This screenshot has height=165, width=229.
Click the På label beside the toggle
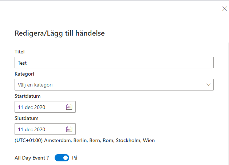(75, 158)
